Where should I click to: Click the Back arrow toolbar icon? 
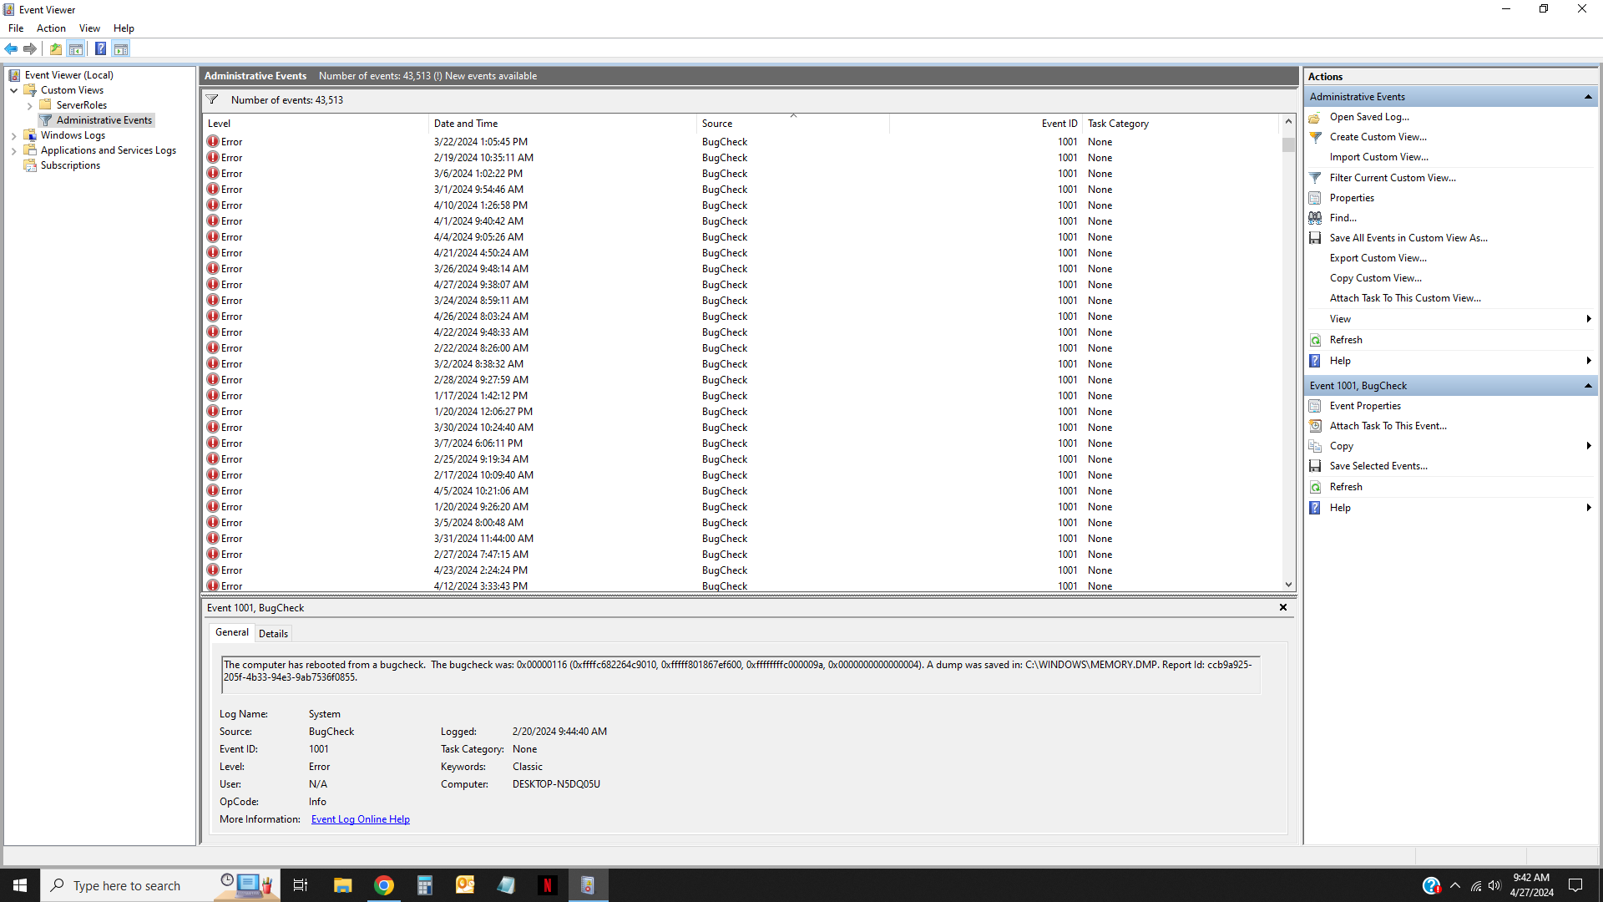[x=11, y=48]
